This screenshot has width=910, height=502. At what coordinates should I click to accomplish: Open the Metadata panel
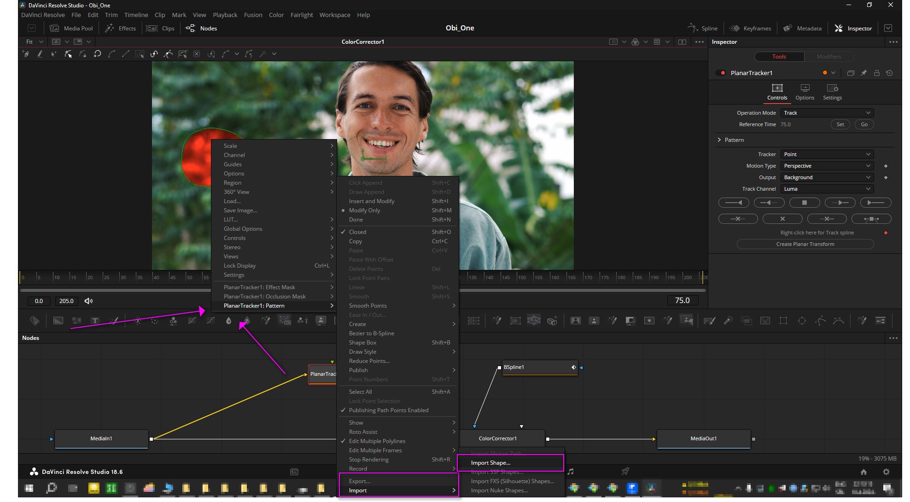coord(803,28)
